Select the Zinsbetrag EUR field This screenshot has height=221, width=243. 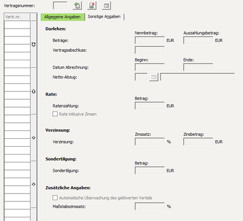coord(198,142)
